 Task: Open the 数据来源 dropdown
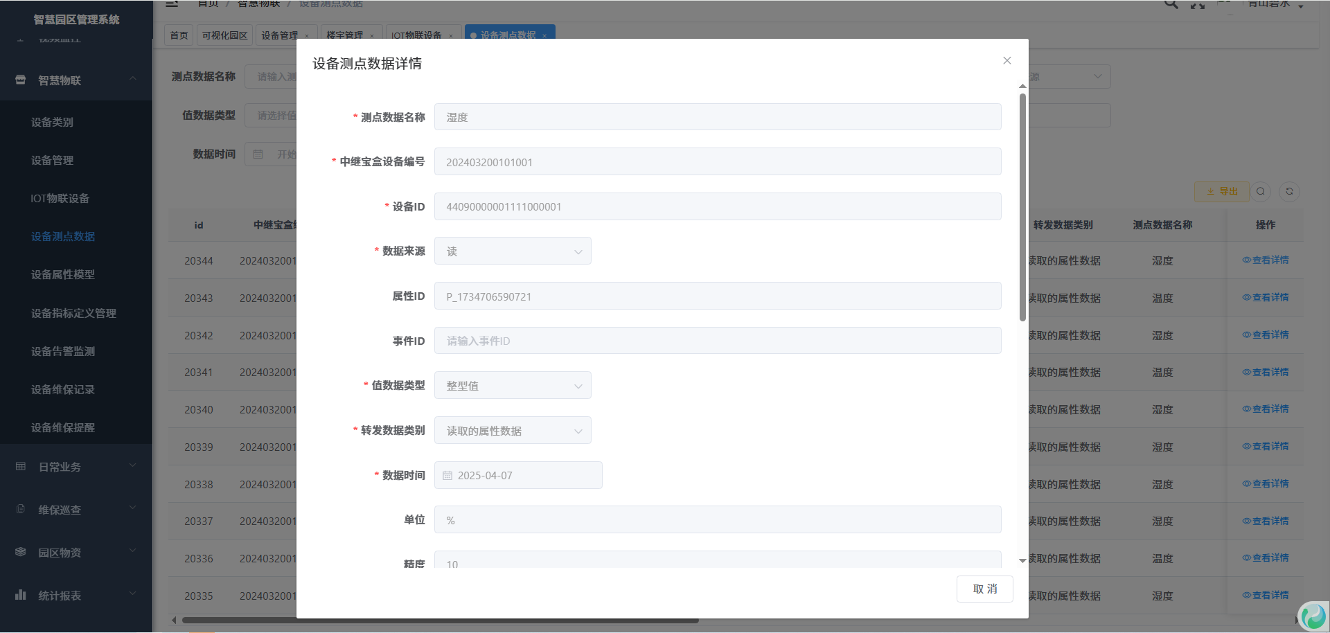tap(513, 251)
